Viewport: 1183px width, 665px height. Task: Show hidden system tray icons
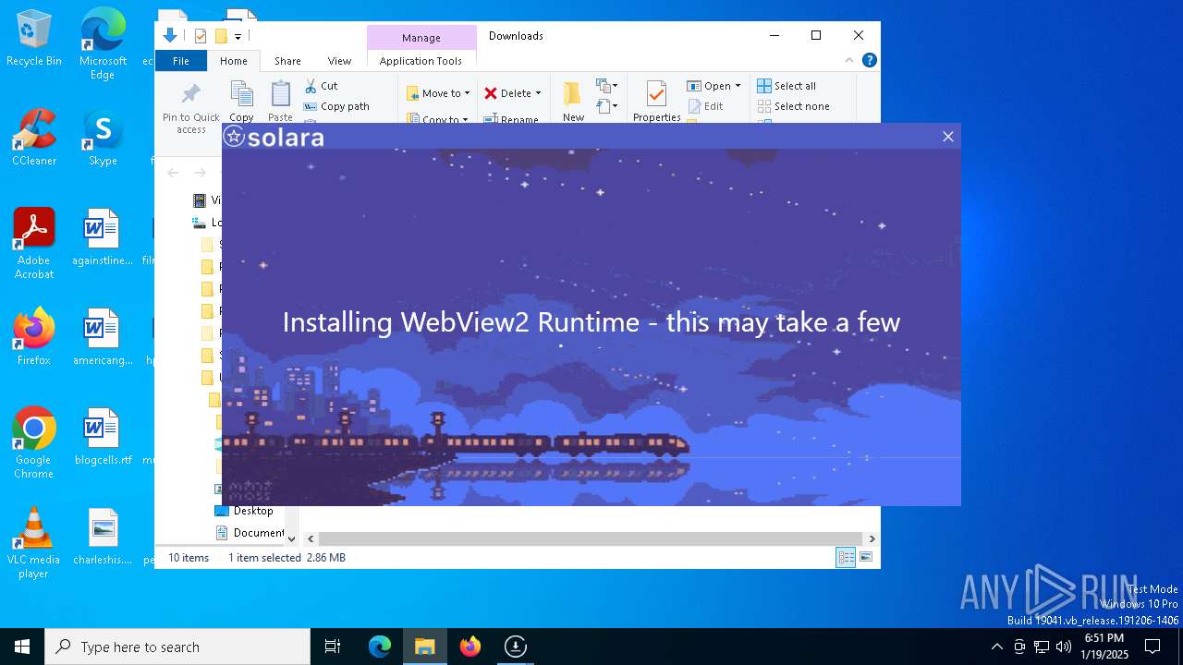coord(996,647)
